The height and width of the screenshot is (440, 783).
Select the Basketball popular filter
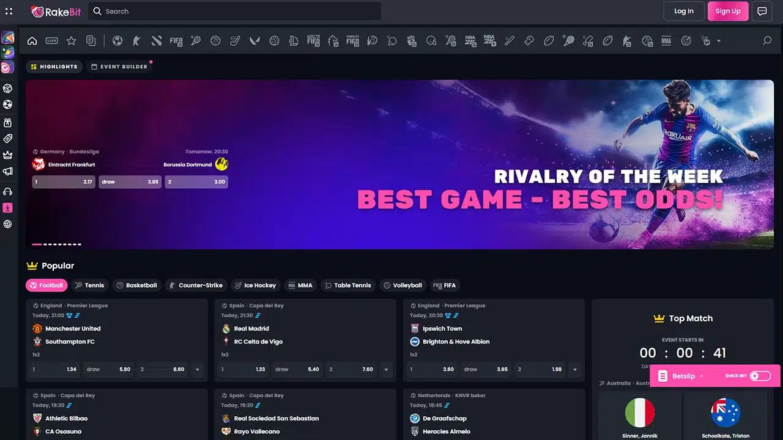coord(136,285)
